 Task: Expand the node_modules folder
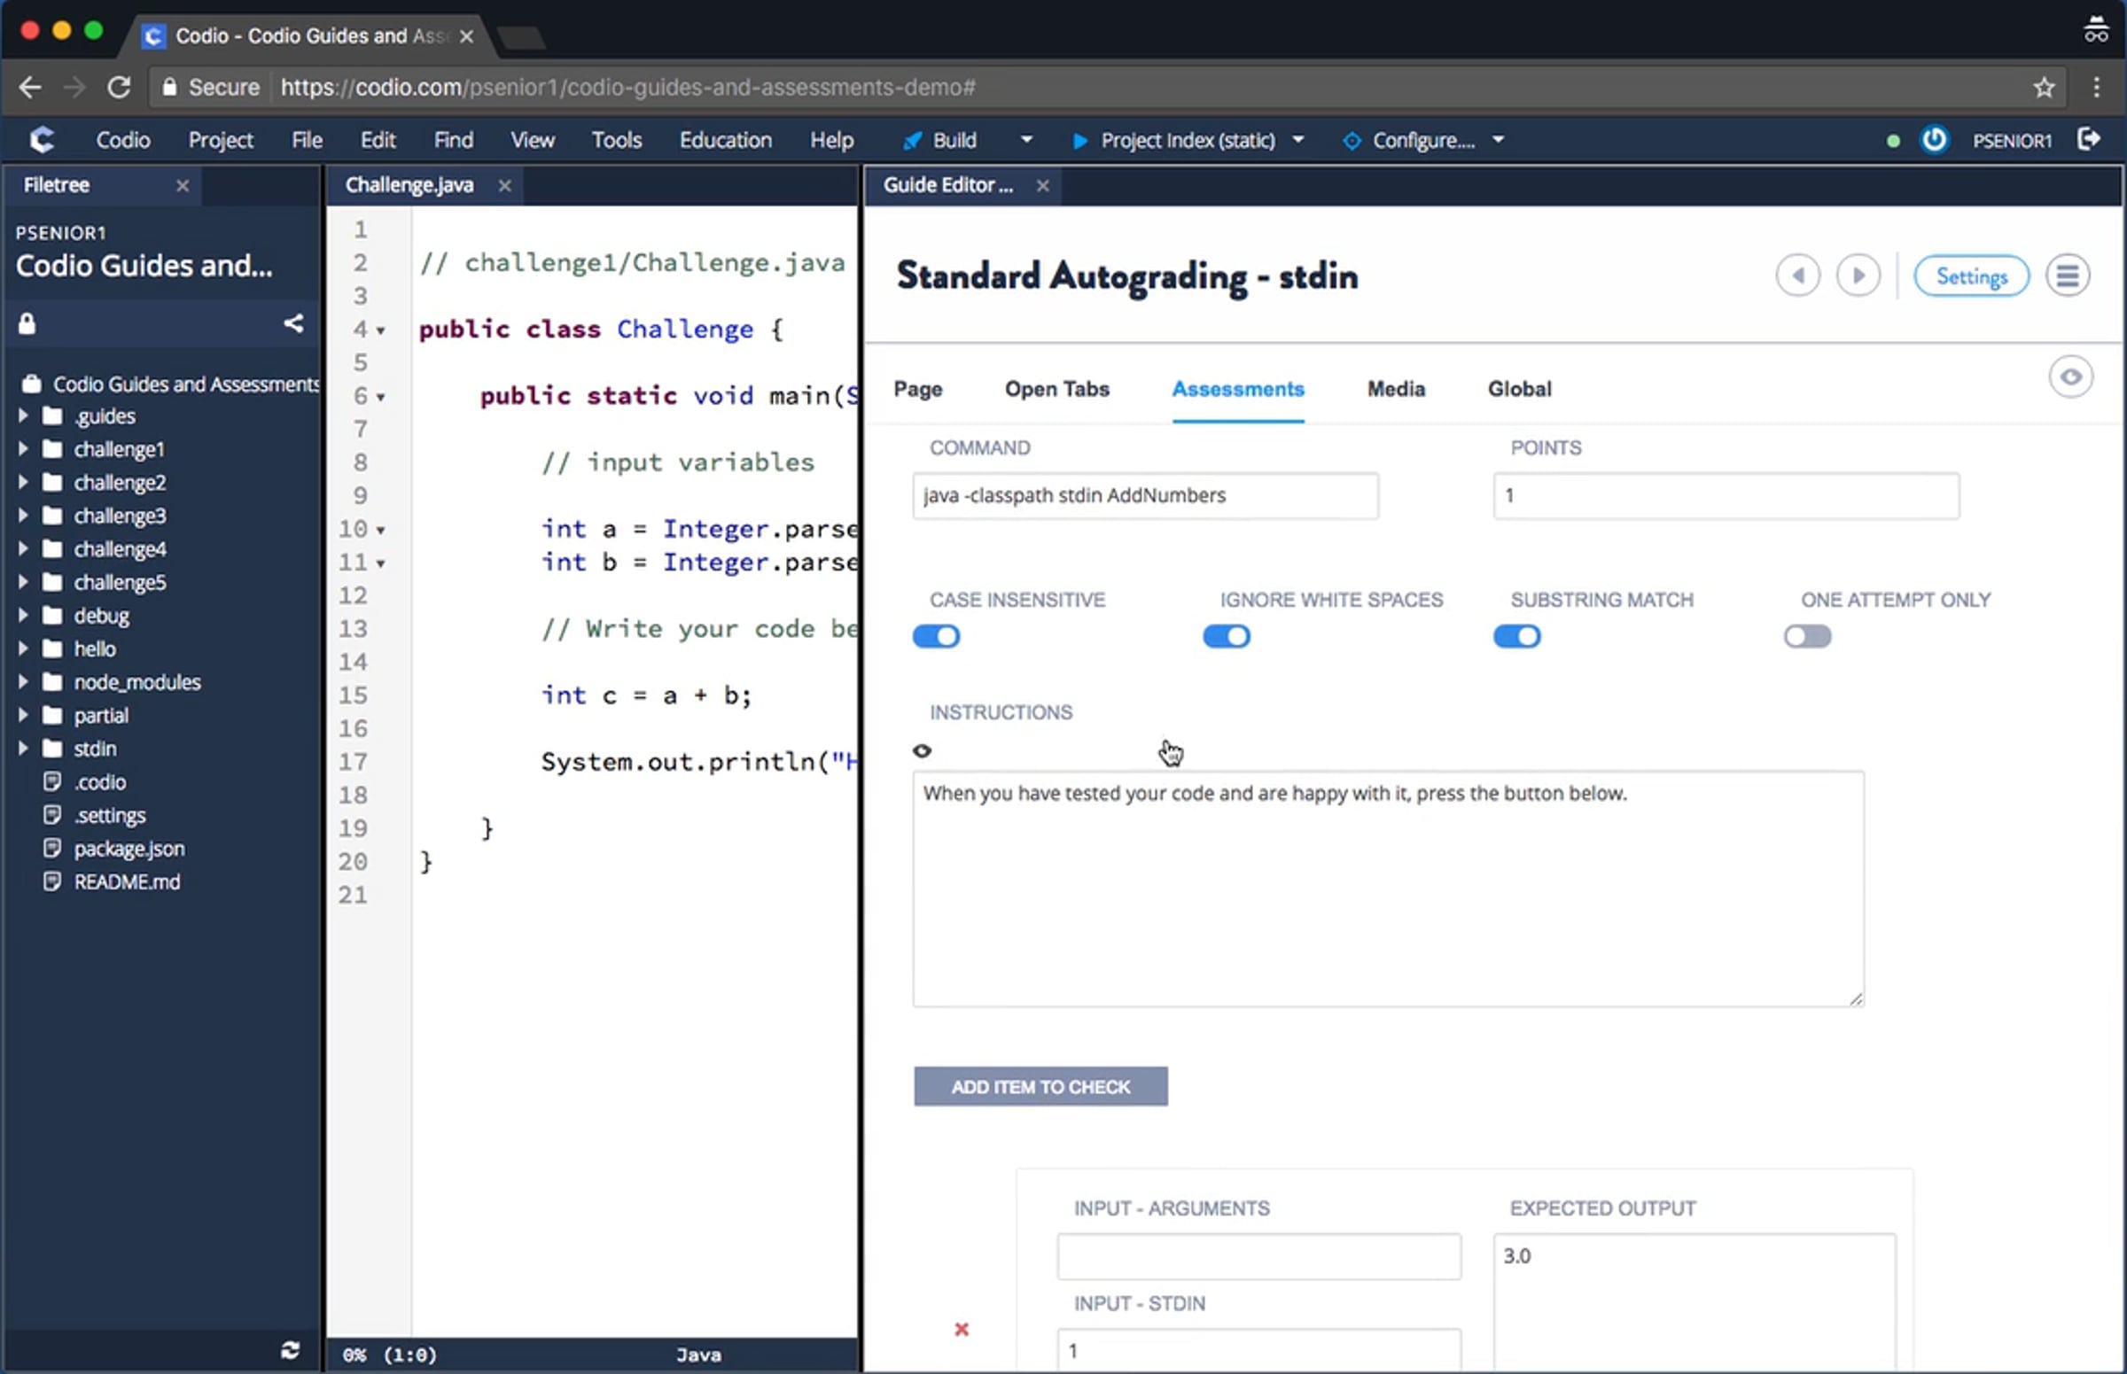(23, 681)
